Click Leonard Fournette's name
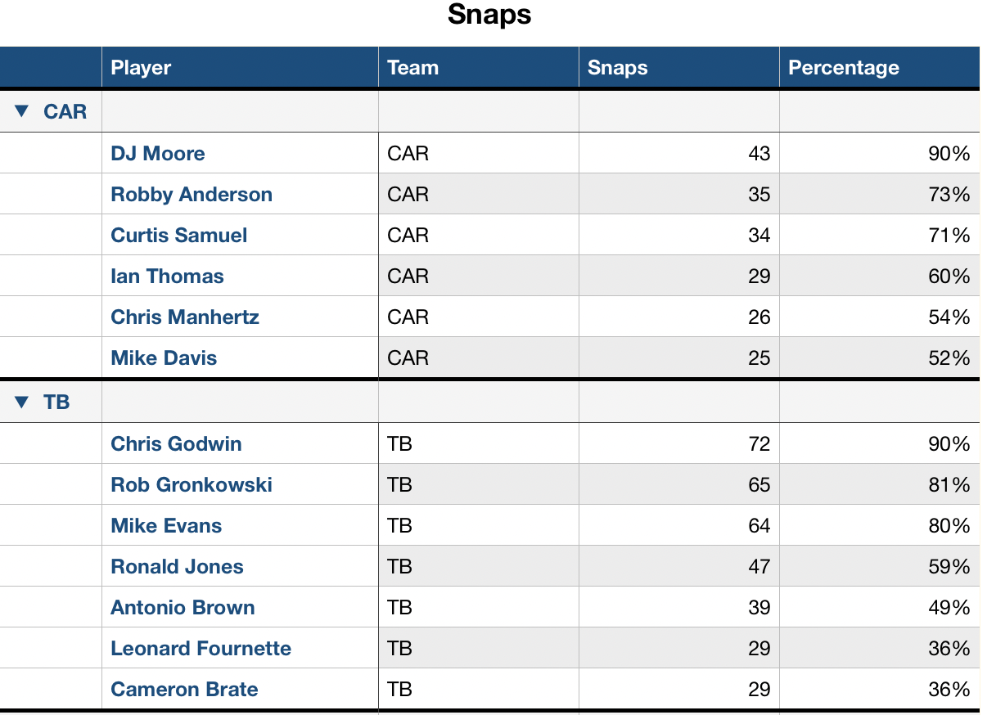Viewport: 987px width, 715px height. click(201, 648)
